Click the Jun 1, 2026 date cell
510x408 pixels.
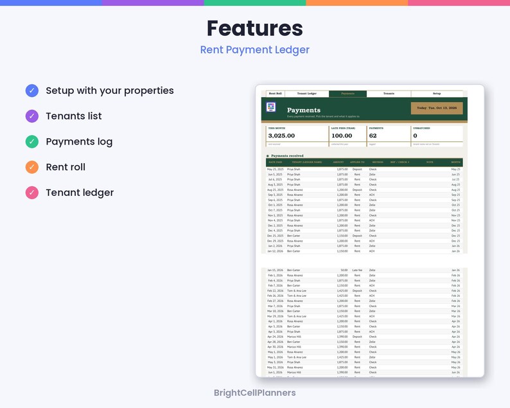click(275, 373)
